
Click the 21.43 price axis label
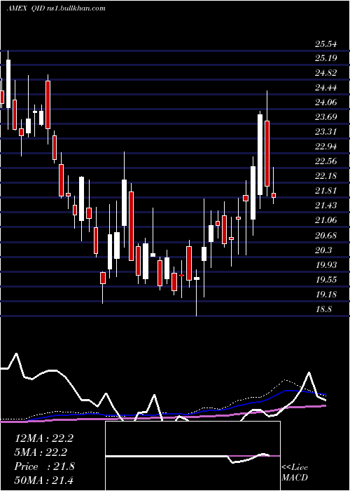[x=326, y=205]
